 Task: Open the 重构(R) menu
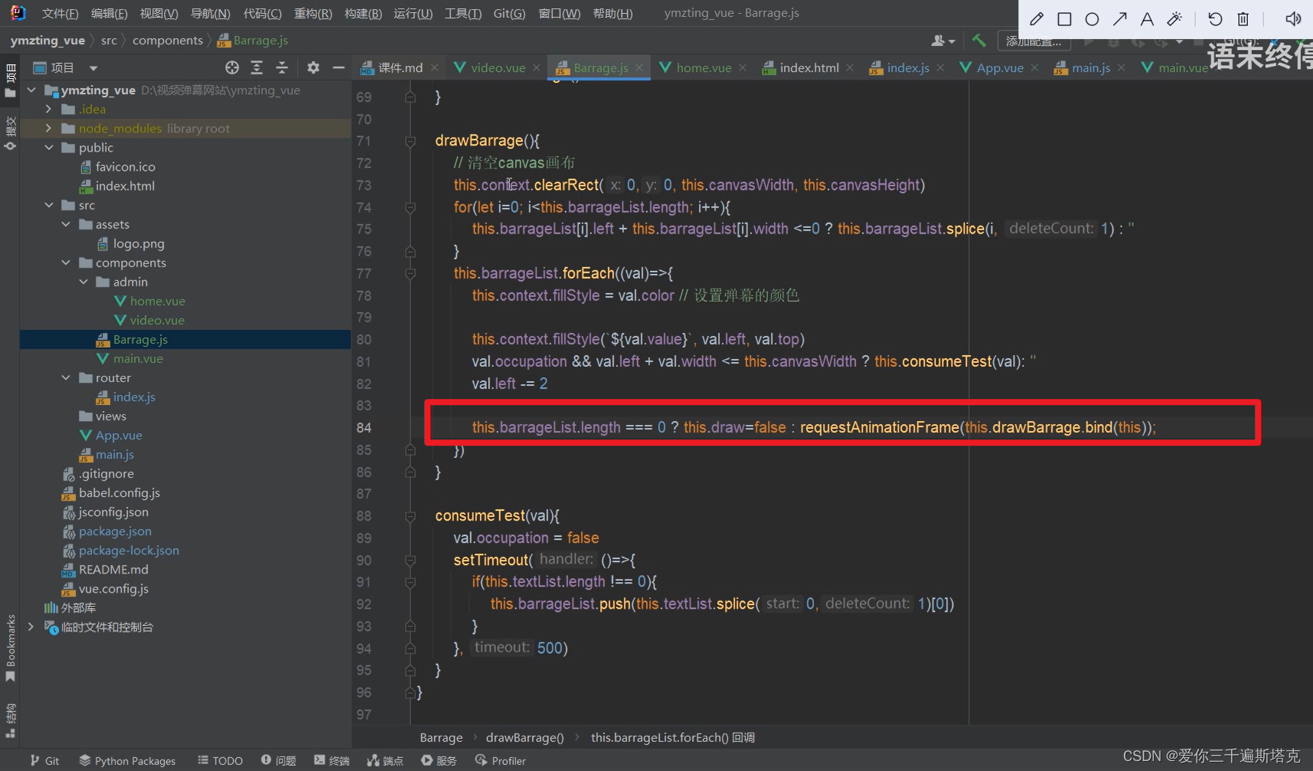pos(312,13)
